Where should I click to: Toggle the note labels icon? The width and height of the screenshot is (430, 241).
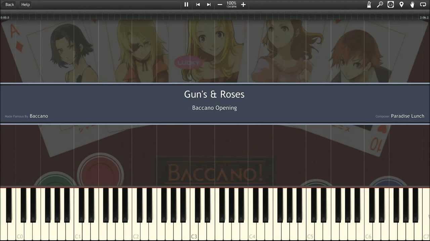[391, 5]
